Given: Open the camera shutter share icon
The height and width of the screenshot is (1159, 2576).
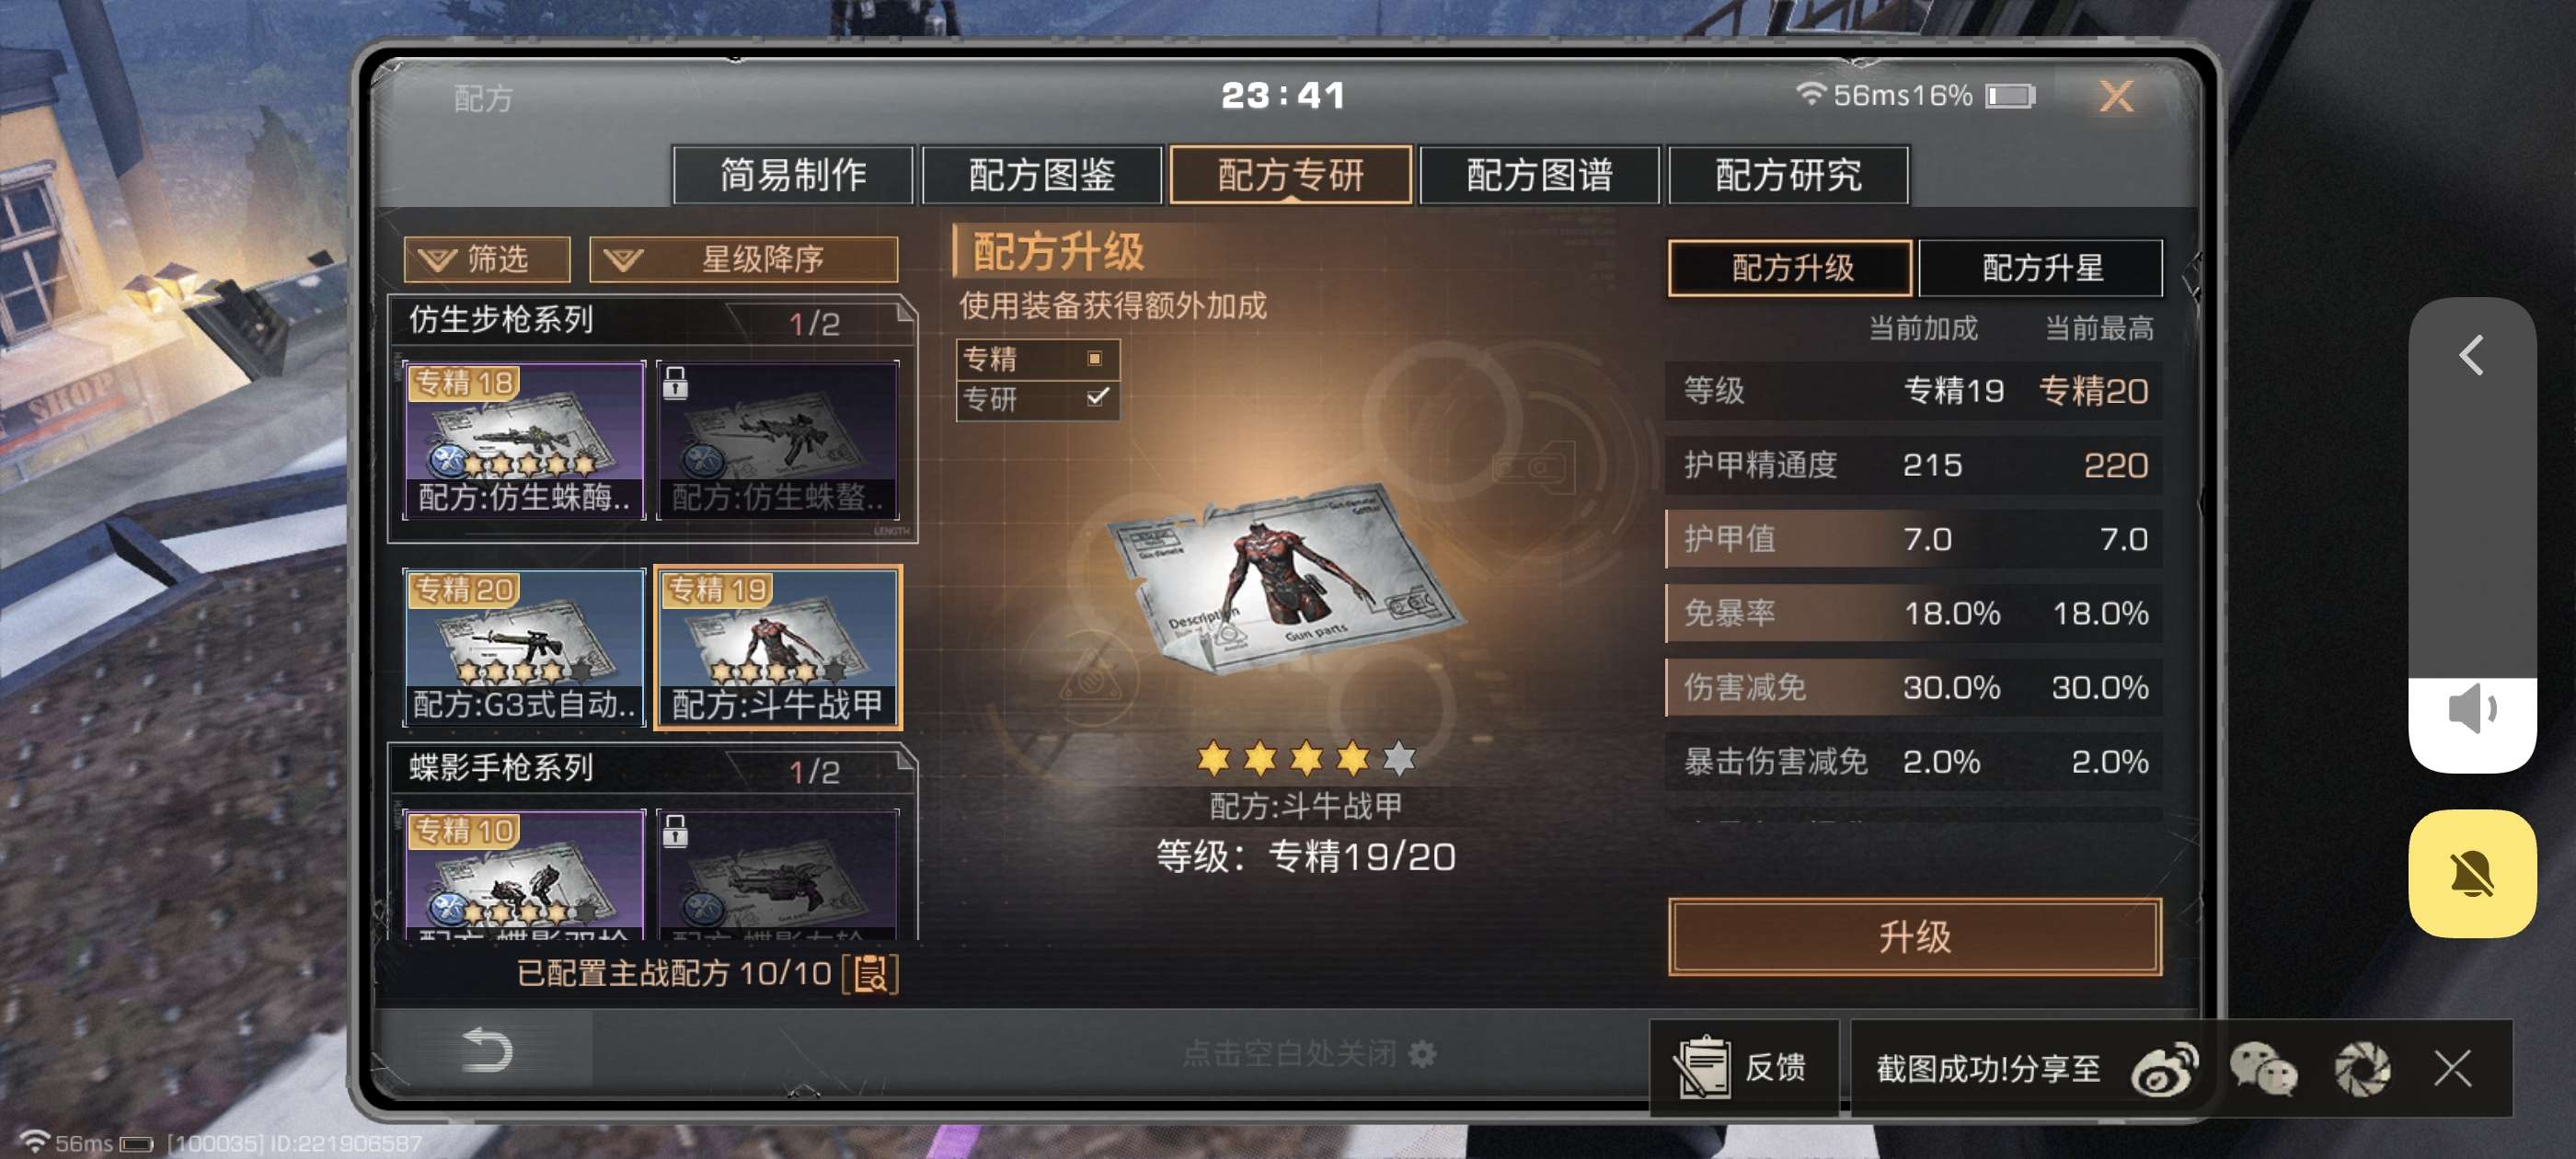Looking at the screenshot, I should [2362, 1069].
